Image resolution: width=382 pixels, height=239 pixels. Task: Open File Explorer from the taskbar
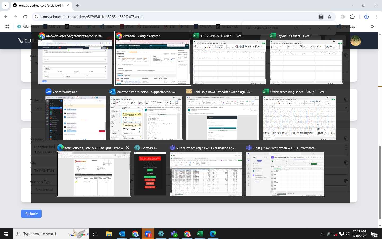click(x=109, y=234)
